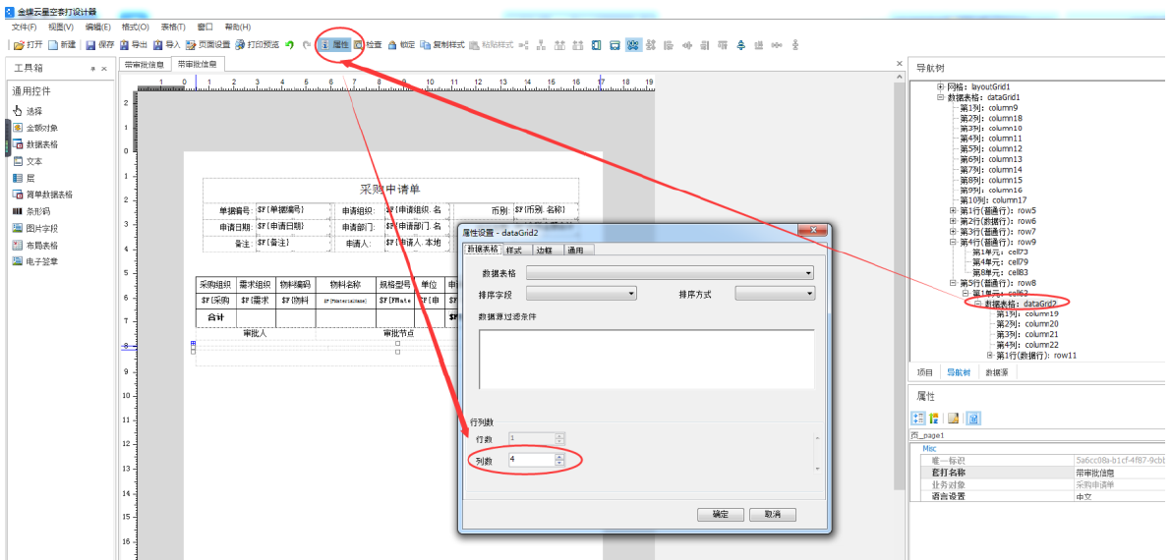
Task: Collapse the 数据表格: dataGrid1 tree node
Action: tap(941, 97)
